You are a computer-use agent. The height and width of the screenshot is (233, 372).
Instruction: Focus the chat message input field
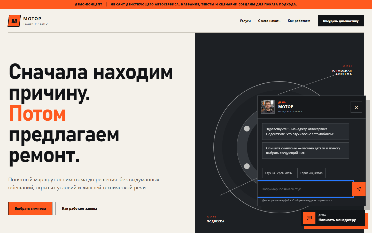pyautogui.click(x=305, y=189)
